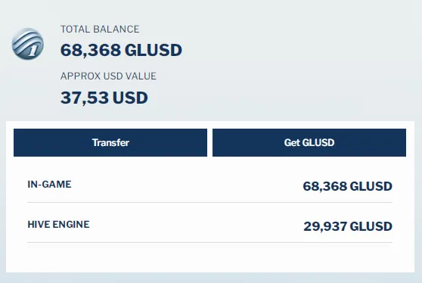Image resolution: width=422 pixels, height=283 pixels.
Task: Click the empty area inside the HIVE ENGINE row
Action: click(197, 225)
